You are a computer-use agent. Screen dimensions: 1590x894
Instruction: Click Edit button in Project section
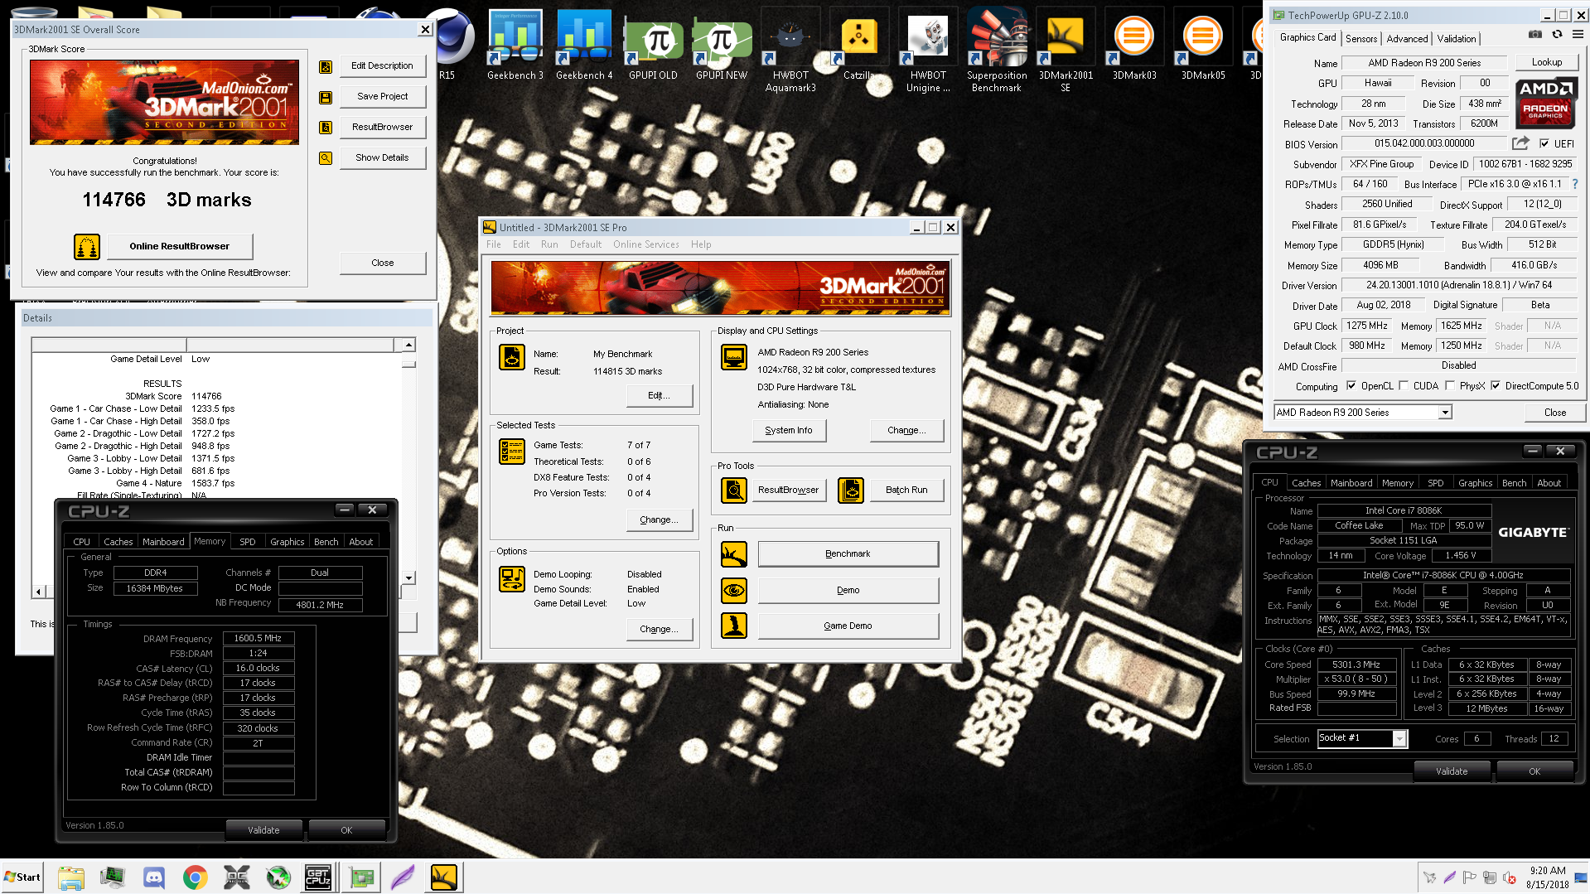point(659,396)
